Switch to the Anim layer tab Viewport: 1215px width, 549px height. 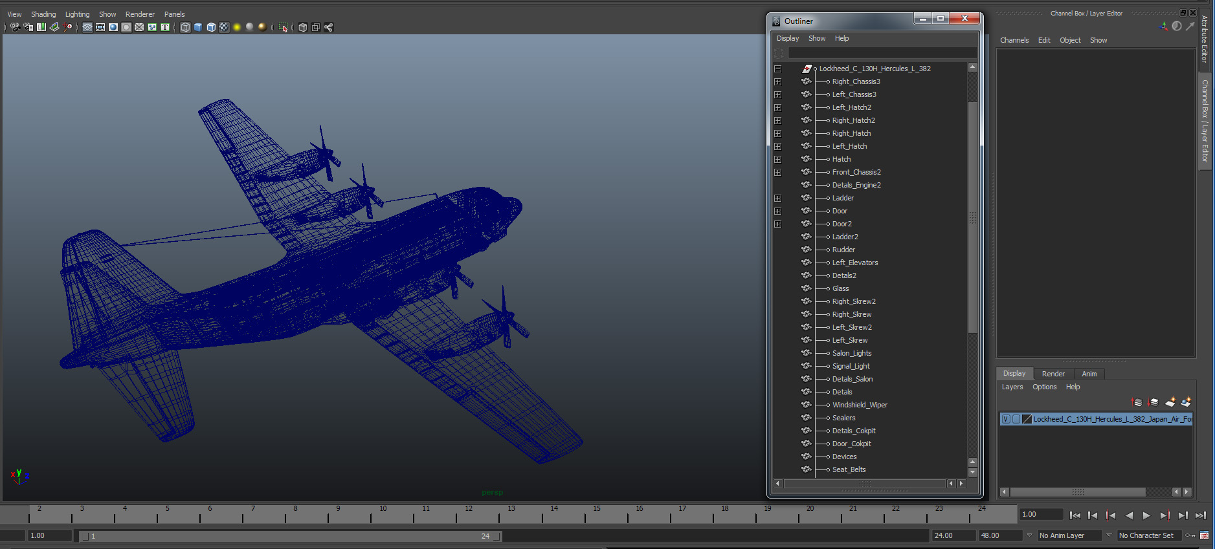(1089, 374)
